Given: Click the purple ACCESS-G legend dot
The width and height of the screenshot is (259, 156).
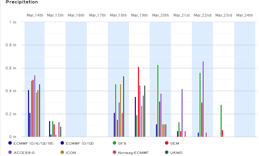Looking at the screenshot, I should [10, 152].
